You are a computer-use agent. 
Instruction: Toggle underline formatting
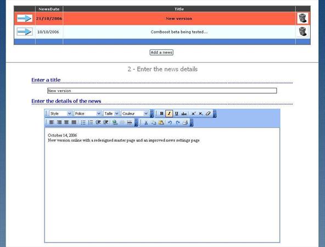tap(177, 114)
